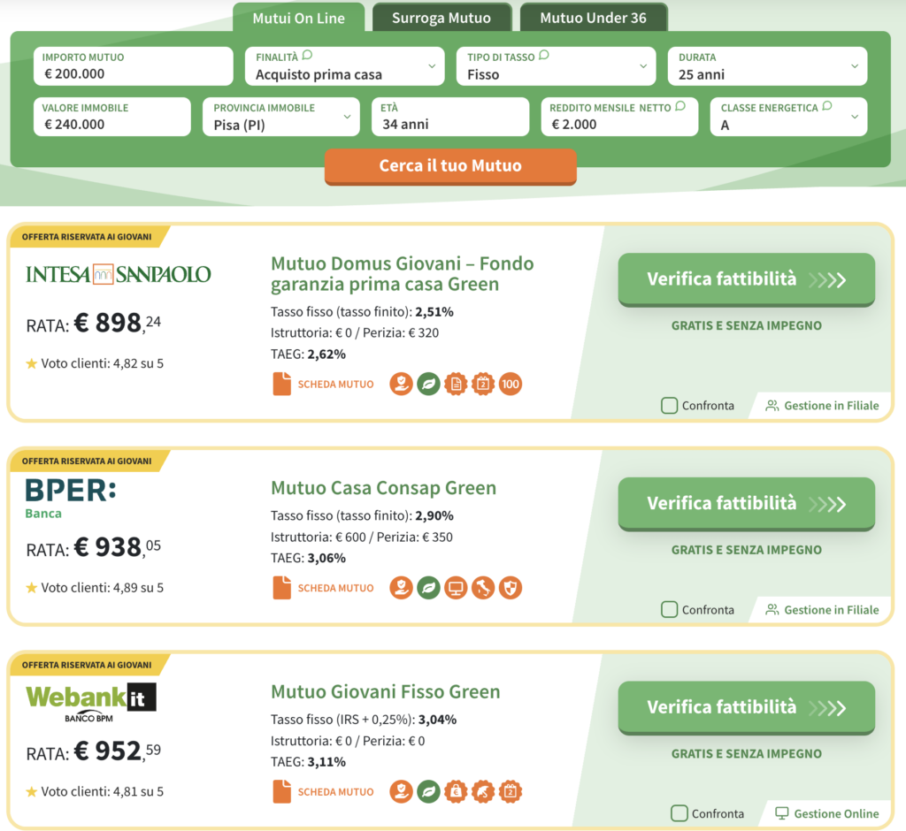Click the Importo Mutuo input field
Image resolution: width=906 pixels, height=831 pixels.
[133, 66]
